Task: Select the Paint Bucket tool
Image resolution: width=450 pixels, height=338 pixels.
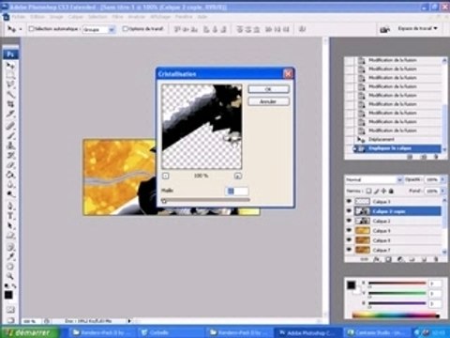Action: point(10,175)
